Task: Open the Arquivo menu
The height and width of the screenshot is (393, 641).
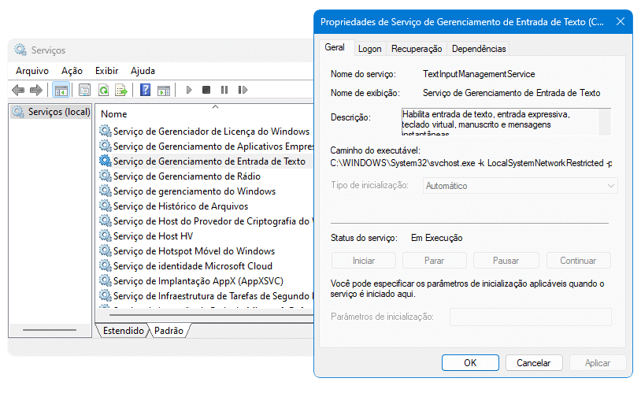Action: [x=32, y=71]
